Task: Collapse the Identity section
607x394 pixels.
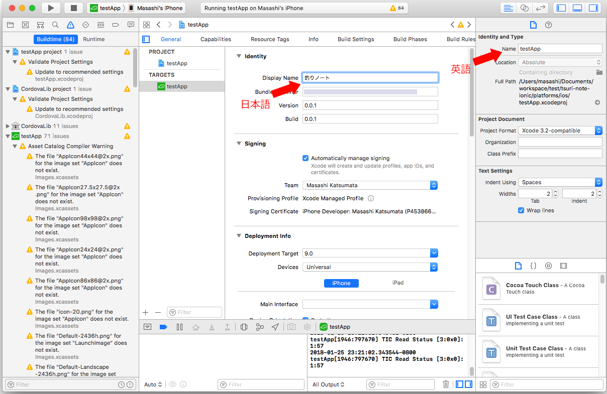Action: point(239,56)
